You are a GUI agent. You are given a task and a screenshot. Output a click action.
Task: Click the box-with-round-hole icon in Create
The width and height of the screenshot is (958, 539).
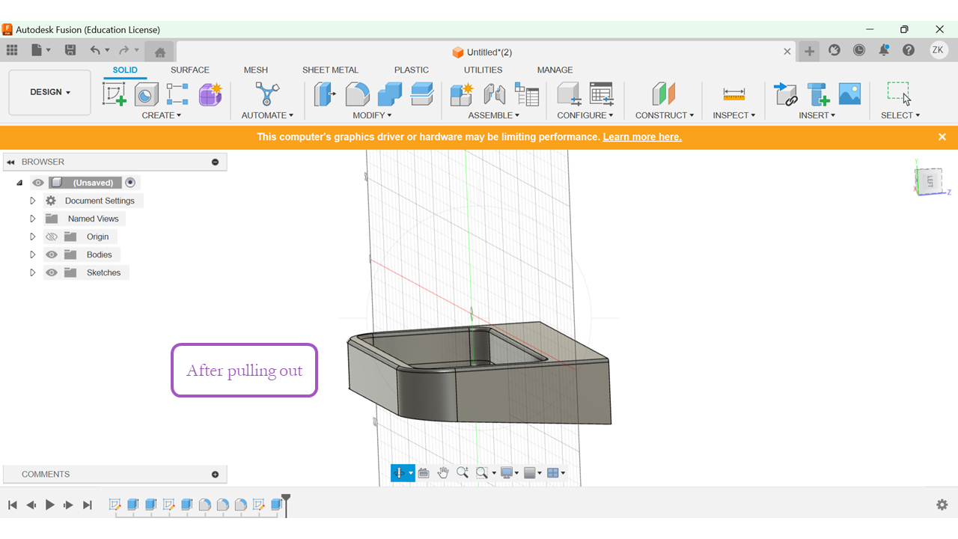[x=146, y=94]
